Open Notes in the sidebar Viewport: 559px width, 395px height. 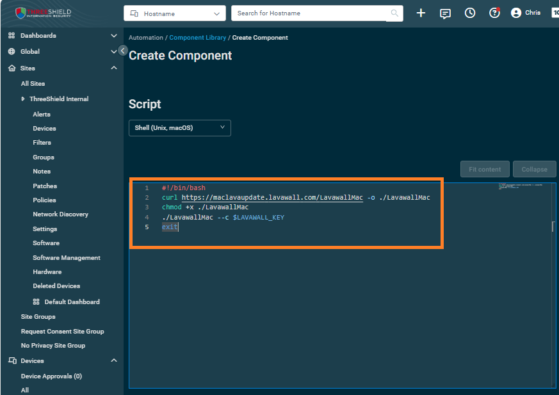click(x=42, y=172)
